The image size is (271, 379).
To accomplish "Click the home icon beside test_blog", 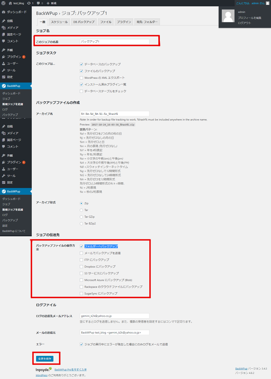I will coord(10,3).
